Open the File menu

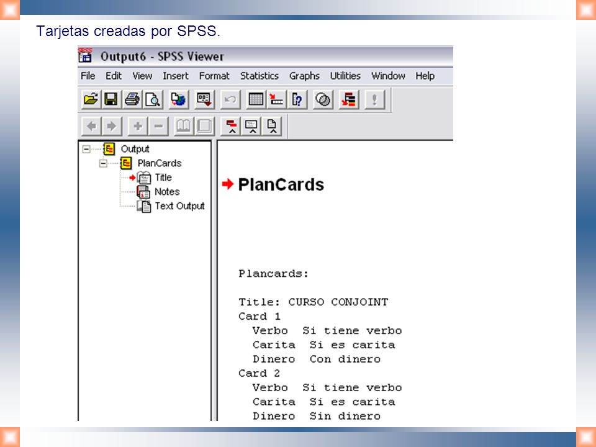tap(88, 76)
